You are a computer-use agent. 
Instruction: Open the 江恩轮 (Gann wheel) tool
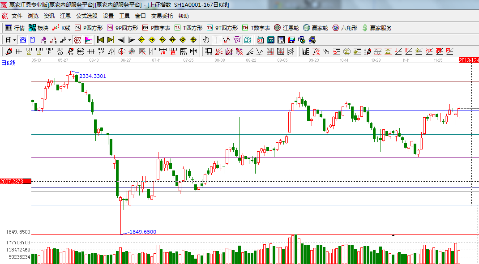tap(286, 28)
